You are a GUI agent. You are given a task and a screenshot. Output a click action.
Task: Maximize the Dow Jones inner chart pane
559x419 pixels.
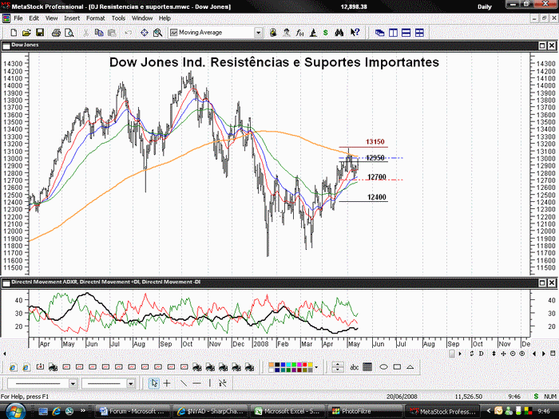coord(542,45)
